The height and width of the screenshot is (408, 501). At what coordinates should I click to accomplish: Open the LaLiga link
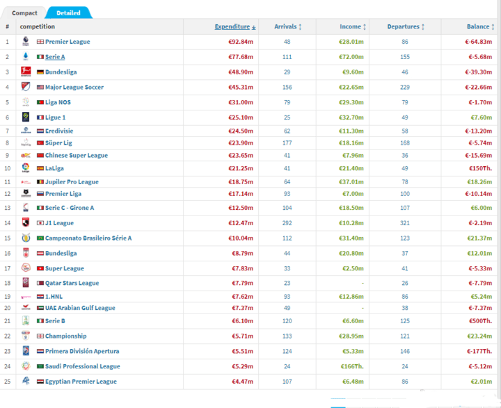(x=54, y=168)
